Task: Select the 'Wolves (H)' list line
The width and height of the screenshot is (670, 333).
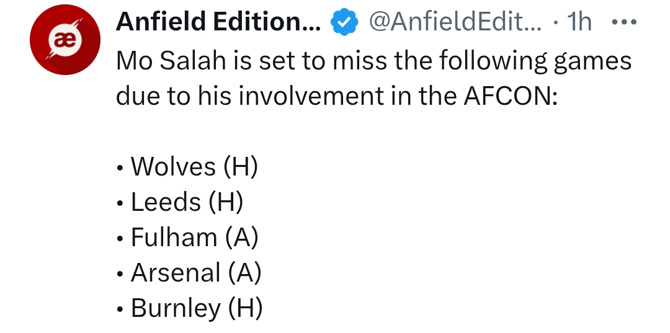Action: click(x=187, y=166)
